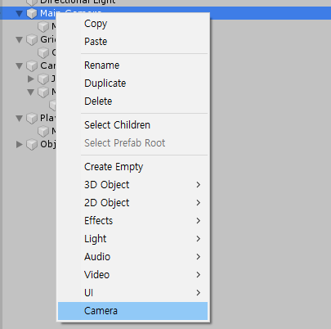Open the Video submenu
The height and width of the screenshot is (329, 331).
[x=132, y=275]
